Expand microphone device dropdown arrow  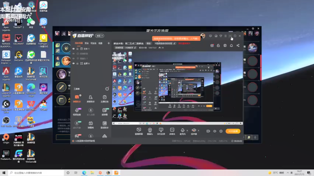click(187, 131)
